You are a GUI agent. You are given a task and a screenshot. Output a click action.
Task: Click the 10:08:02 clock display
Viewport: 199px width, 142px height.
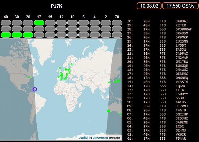[149, 6]
